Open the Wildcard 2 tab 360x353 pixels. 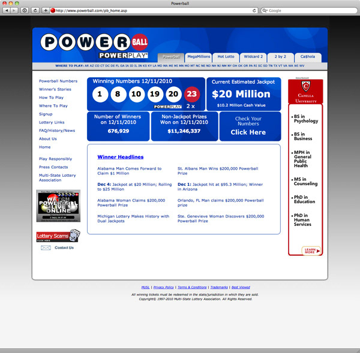click(x=253, y=58)
